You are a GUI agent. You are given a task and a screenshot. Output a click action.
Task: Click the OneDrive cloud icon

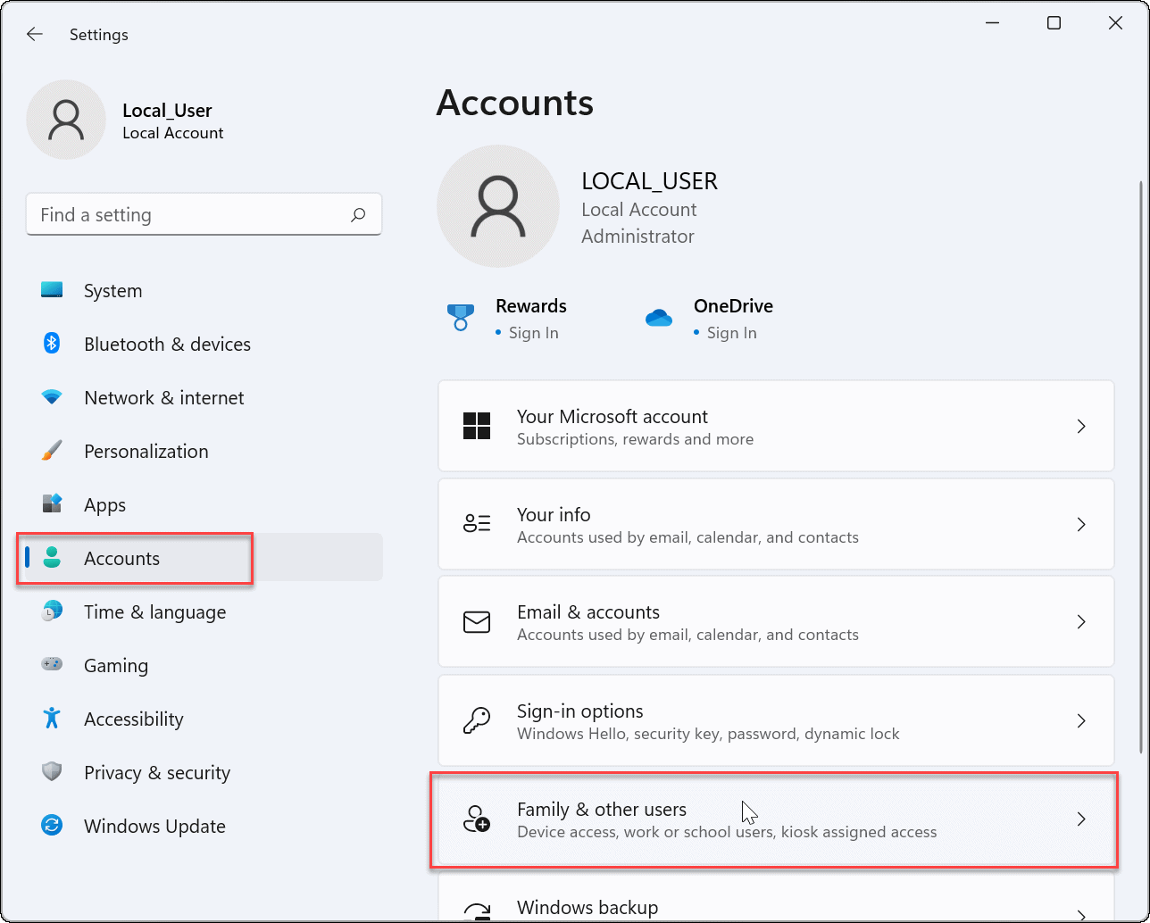[659, 316]
